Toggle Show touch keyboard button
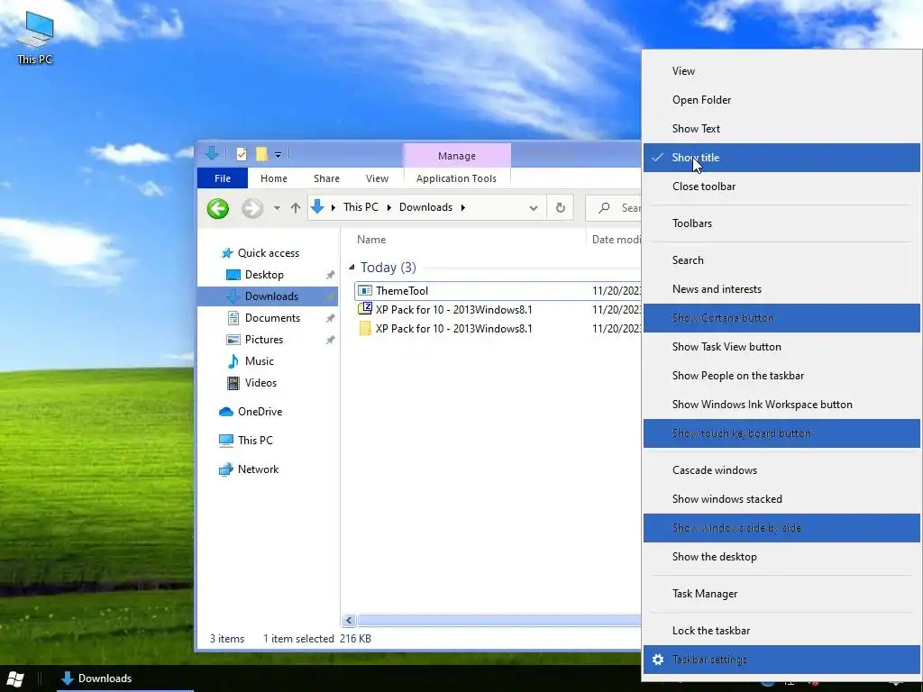923x692 pixels. (x=781, y=433)
